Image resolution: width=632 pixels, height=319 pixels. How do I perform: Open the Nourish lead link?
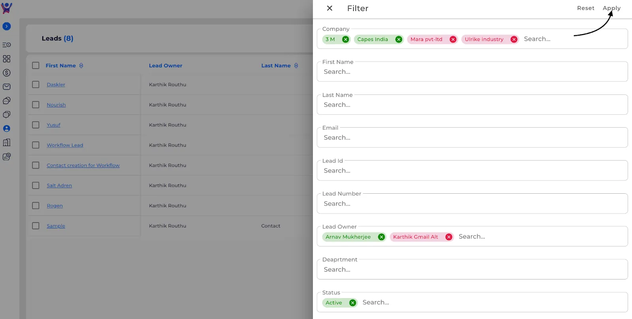[x=56, y=105]
